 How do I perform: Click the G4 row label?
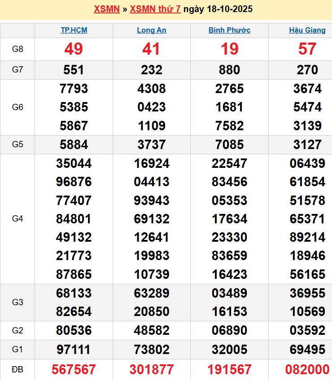click(x=17, y=219)
